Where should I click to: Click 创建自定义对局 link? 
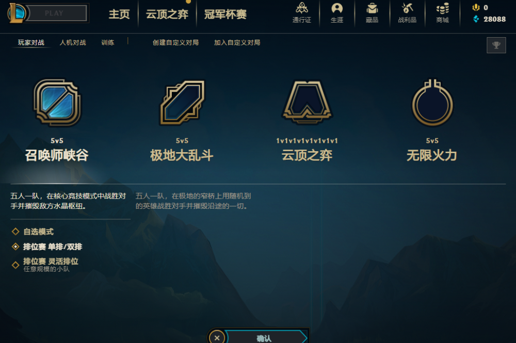[x=175, y=42]
